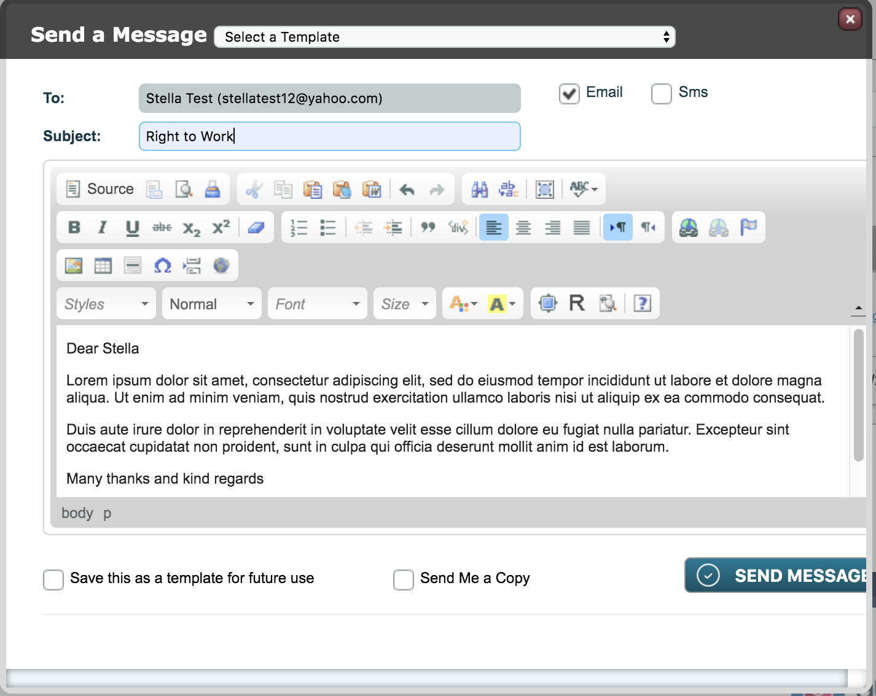The width and height of the screenshot is (876, 696).
Task: Set text direction right to left
Action: click(648, 227)
